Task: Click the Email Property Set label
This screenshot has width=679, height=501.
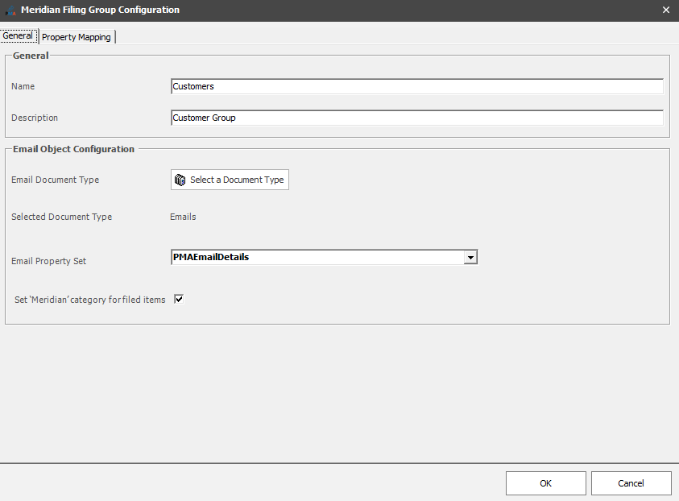Action: tap(48, 261)
